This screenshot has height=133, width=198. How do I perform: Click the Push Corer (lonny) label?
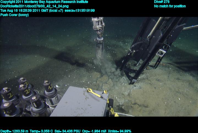(14, 15)
